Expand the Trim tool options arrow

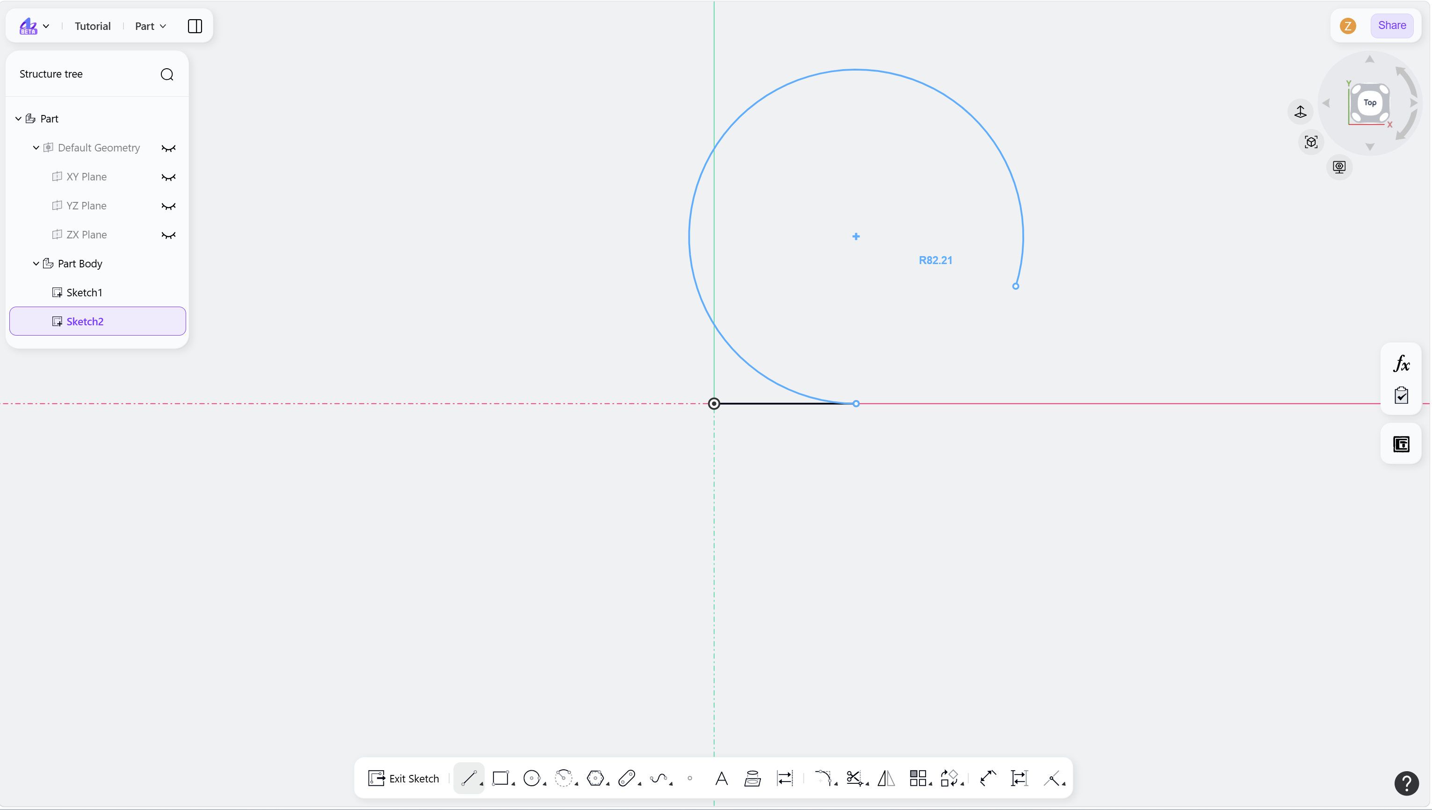(867, 784)
